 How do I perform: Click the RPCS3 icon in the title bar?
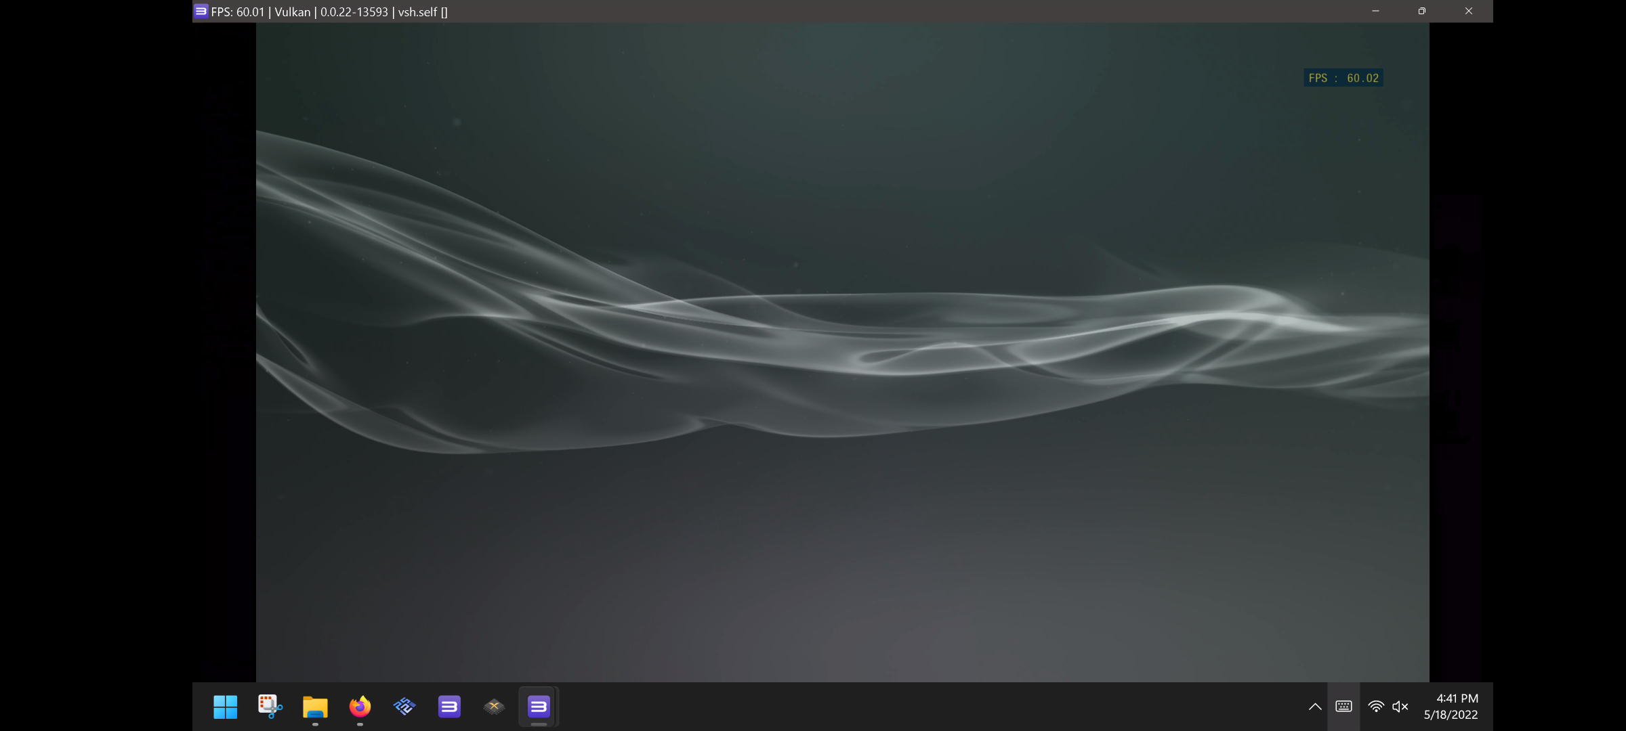201,11
